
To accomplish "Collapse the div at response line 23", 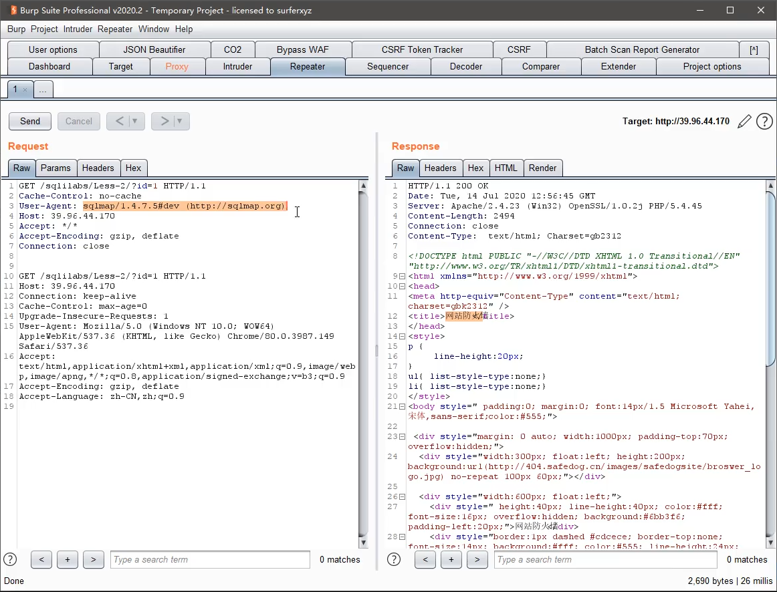I will pyautogui.click(x=402, y=436).
